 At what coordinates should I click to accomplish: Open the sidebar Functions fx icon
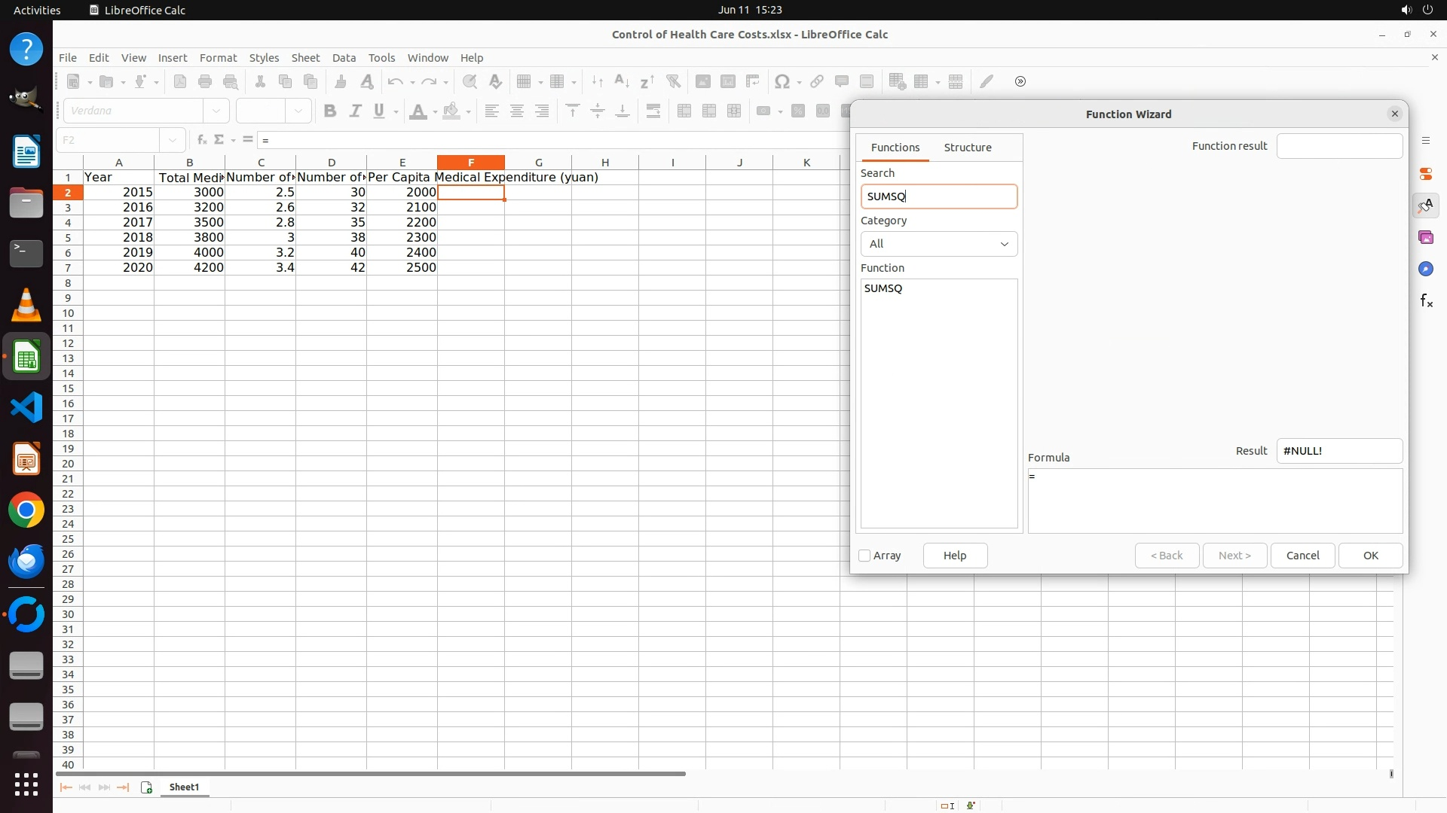coord(1426,301)
